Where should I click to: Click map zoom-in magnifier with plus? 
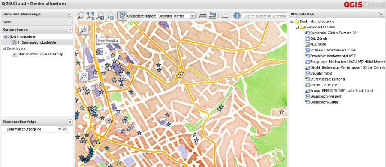click(84, 30)
